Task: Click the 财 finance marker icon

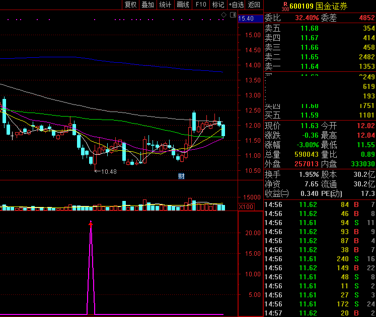Action: point(181,176)
